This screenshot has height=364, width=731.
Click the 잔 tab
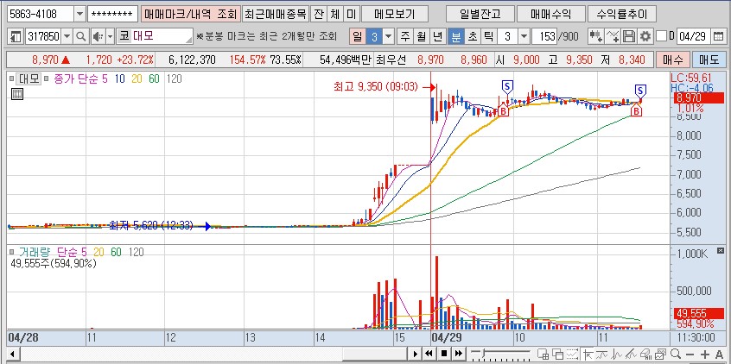coord(319,15)
